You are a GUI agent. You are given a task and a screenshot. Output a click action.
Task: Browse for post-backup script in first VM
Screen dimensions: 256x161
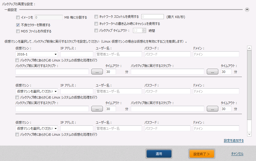212,72
